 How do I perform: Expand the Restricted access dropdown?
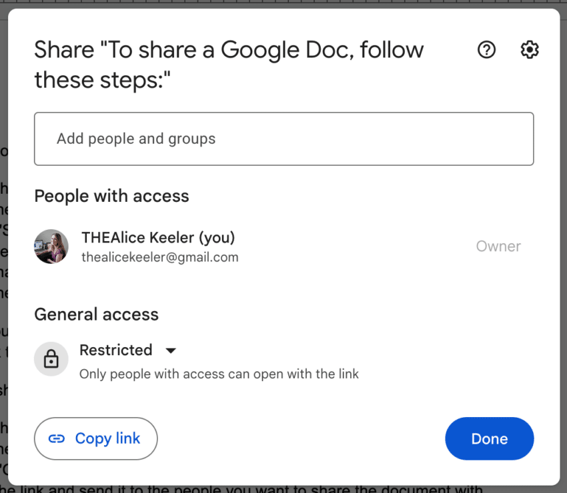coord(127,350)
